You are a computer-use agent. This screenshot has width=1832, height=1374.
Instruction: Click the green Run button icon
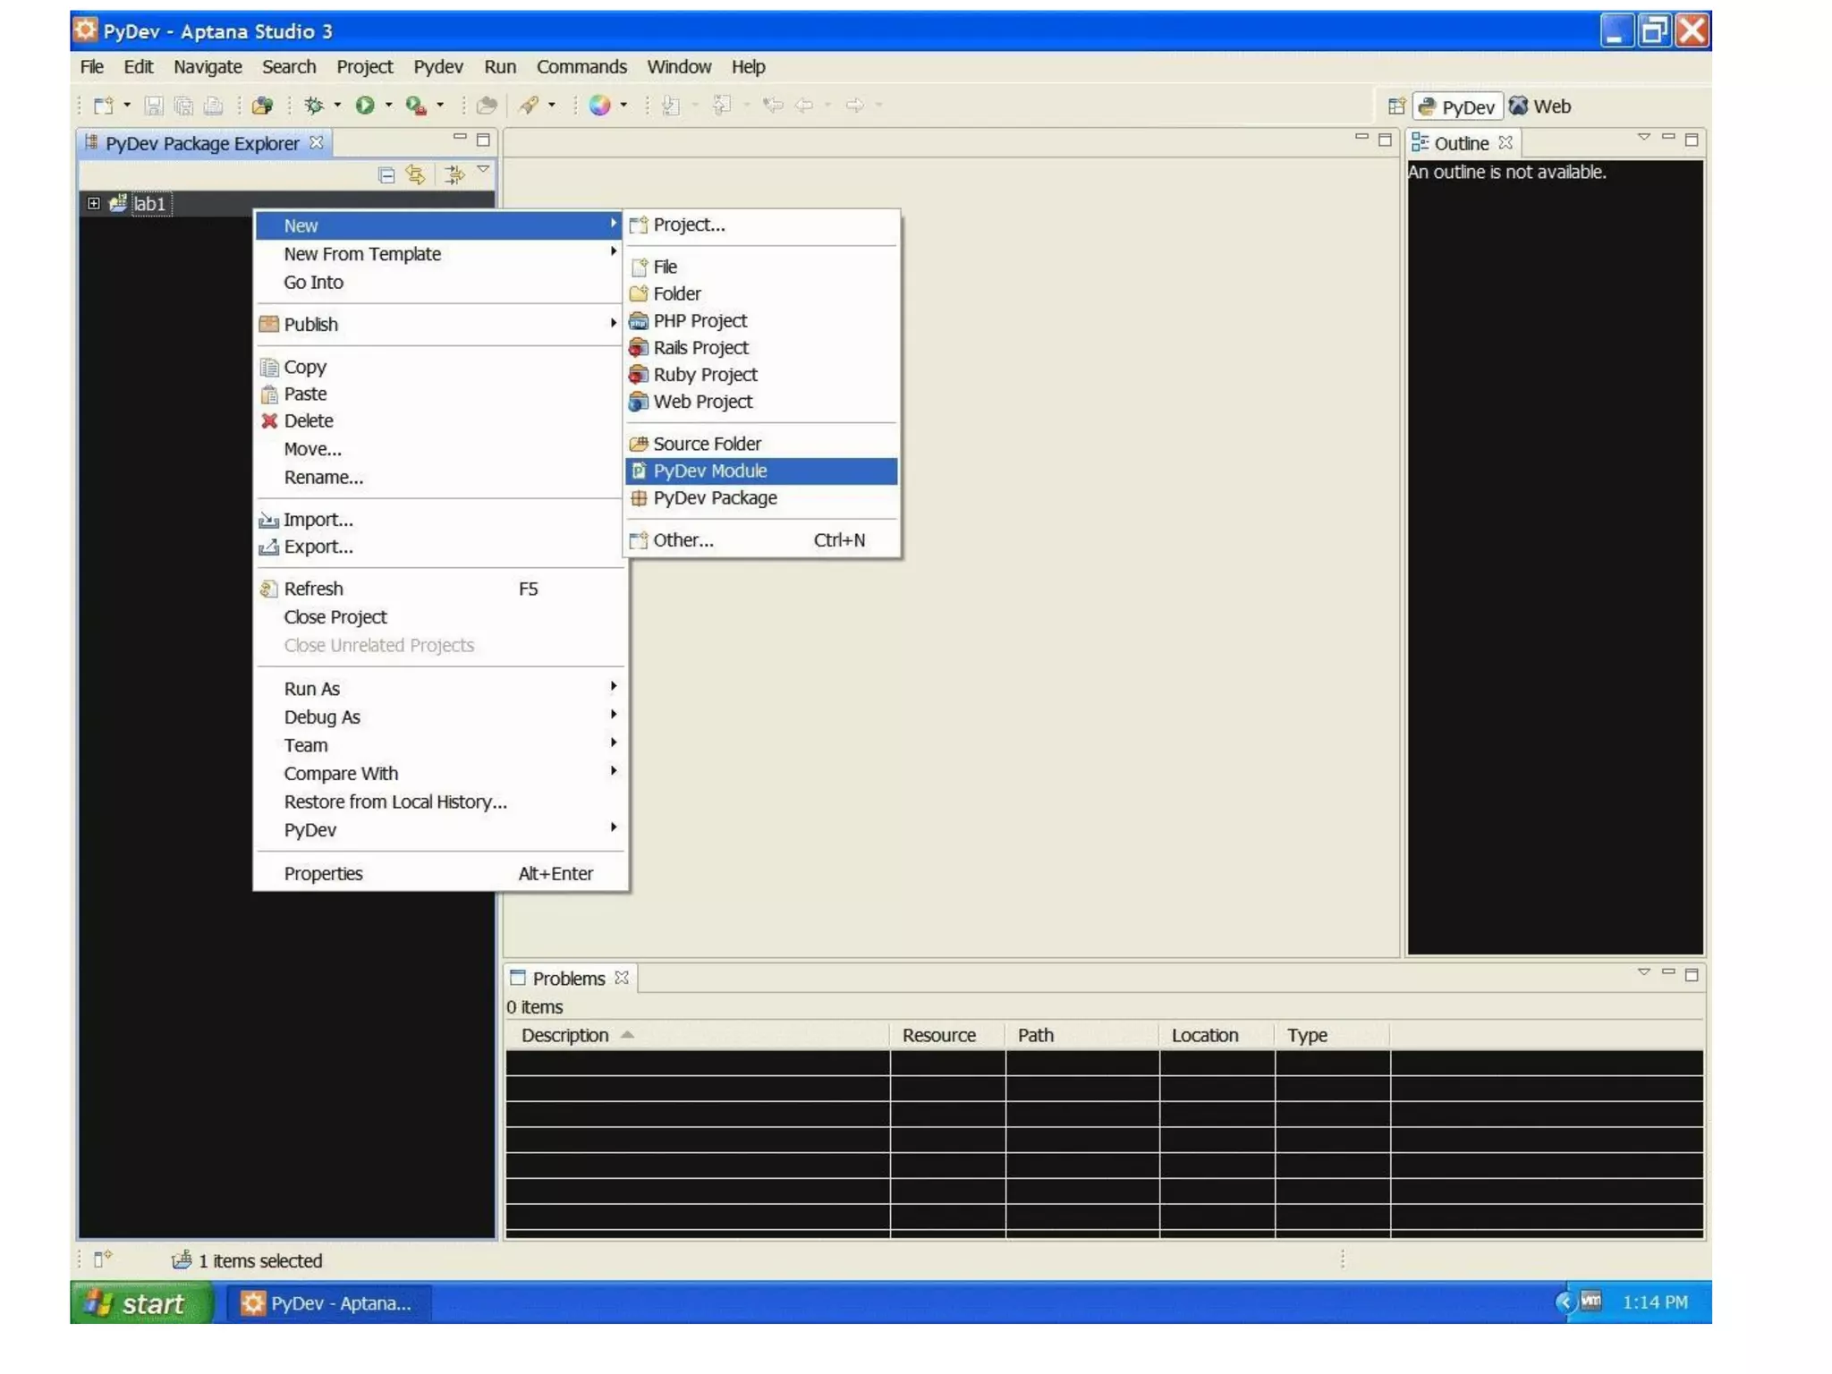(365, 106)
